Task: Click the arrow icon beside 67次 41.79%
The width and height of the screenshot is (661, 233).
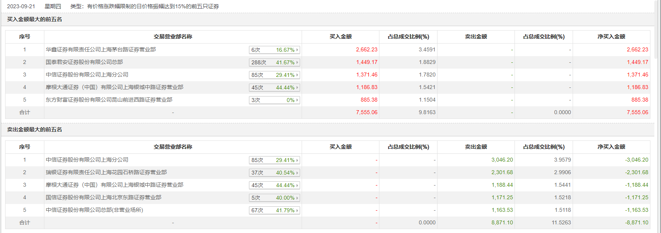Action: pos(297,210)
